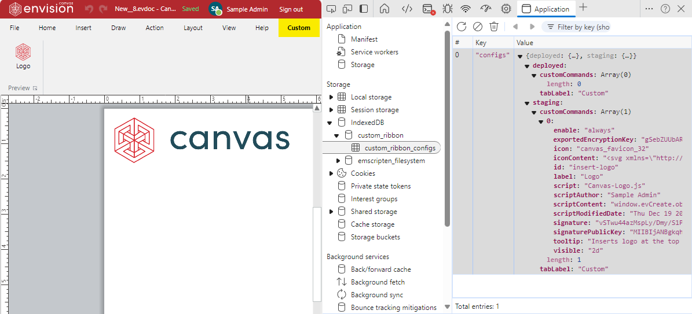Open the Performance panel gauge icon
The width and height of the screenshot is (692, 314).
tap(486, 9)
